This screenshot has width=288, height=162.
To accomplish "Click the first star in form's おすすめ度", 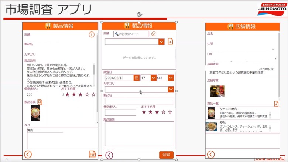I will [x=144, y=112].
